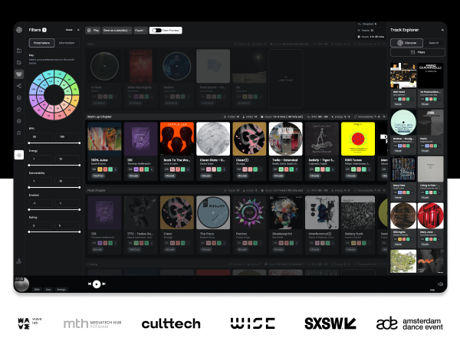Click the left handle of the Danceability slider

(29, 187)
